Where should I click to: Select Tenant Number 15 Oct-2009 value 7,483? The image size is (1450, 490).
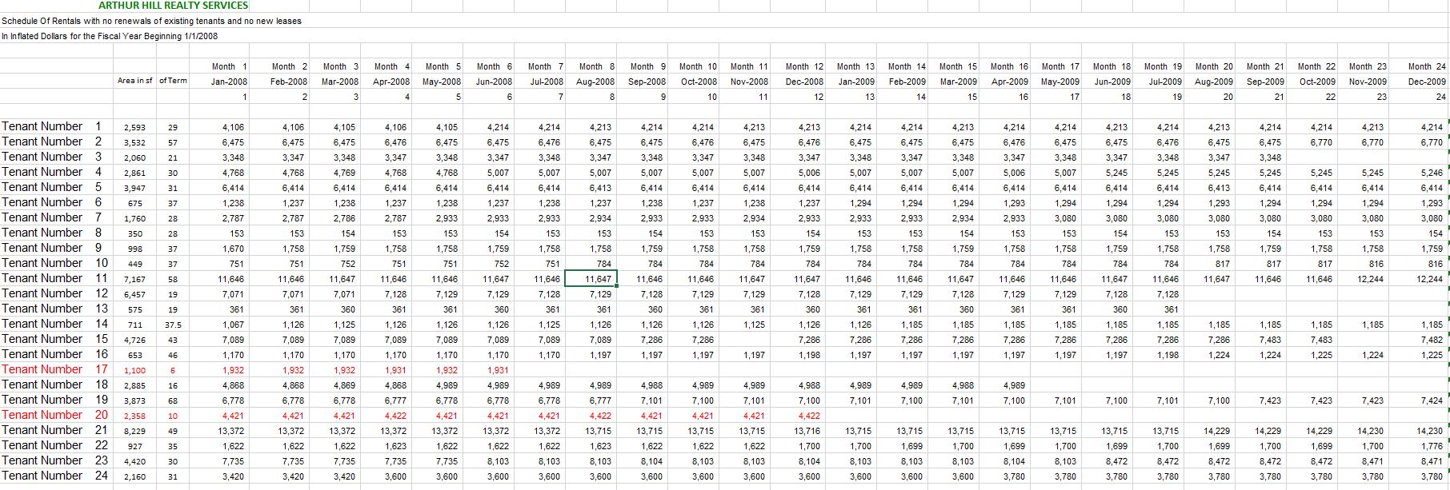1321,340
